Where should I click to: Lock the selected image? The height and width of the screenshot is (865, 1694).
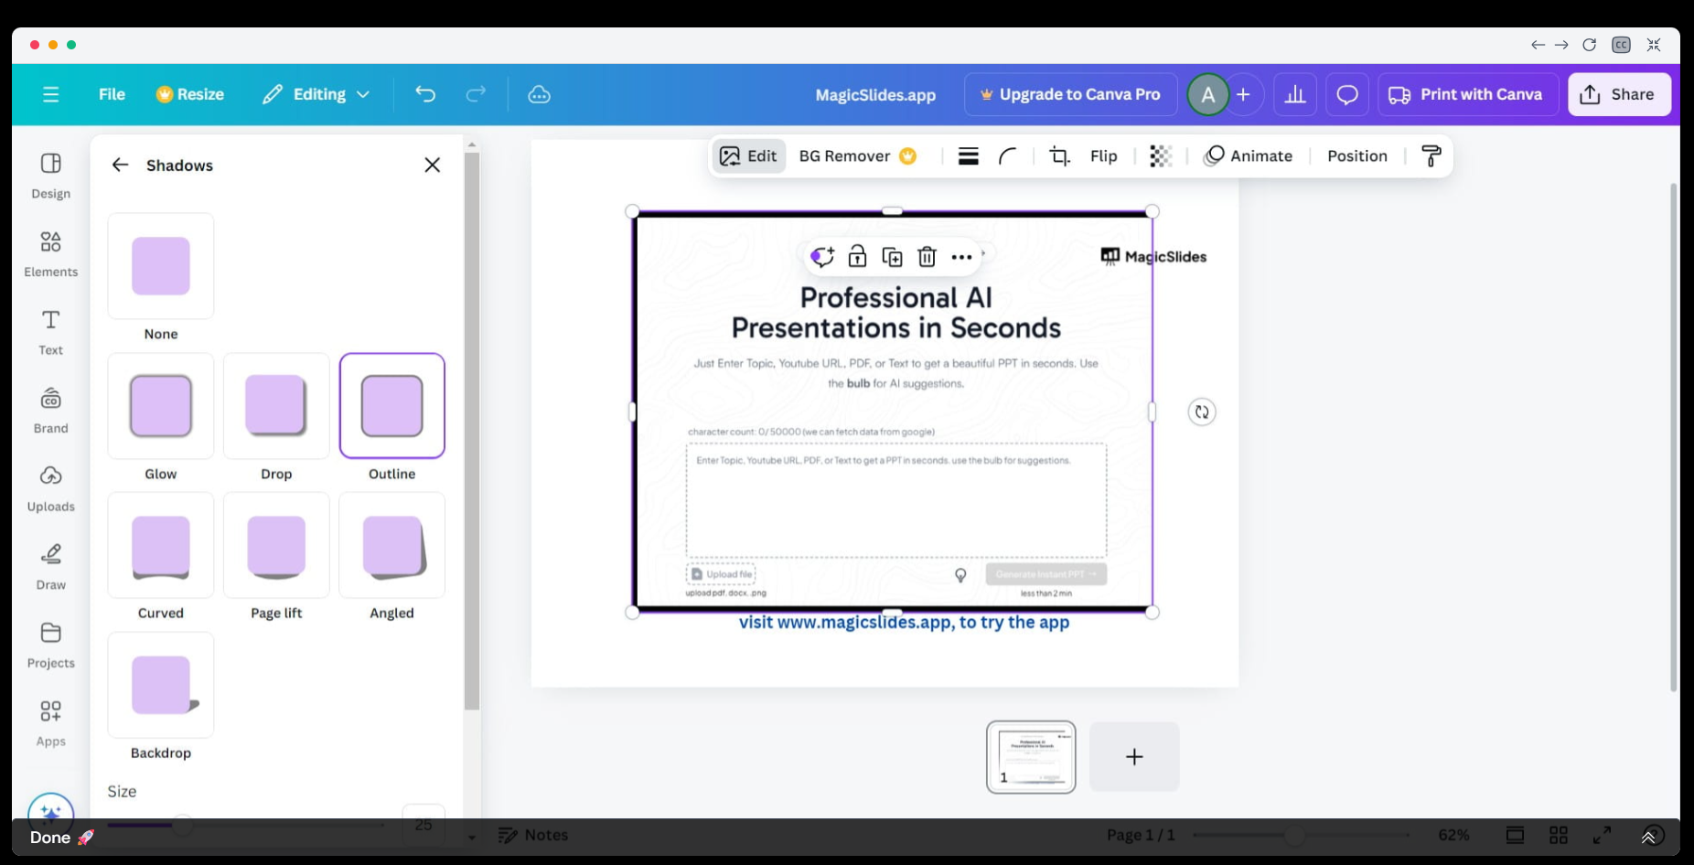[857, 257]
